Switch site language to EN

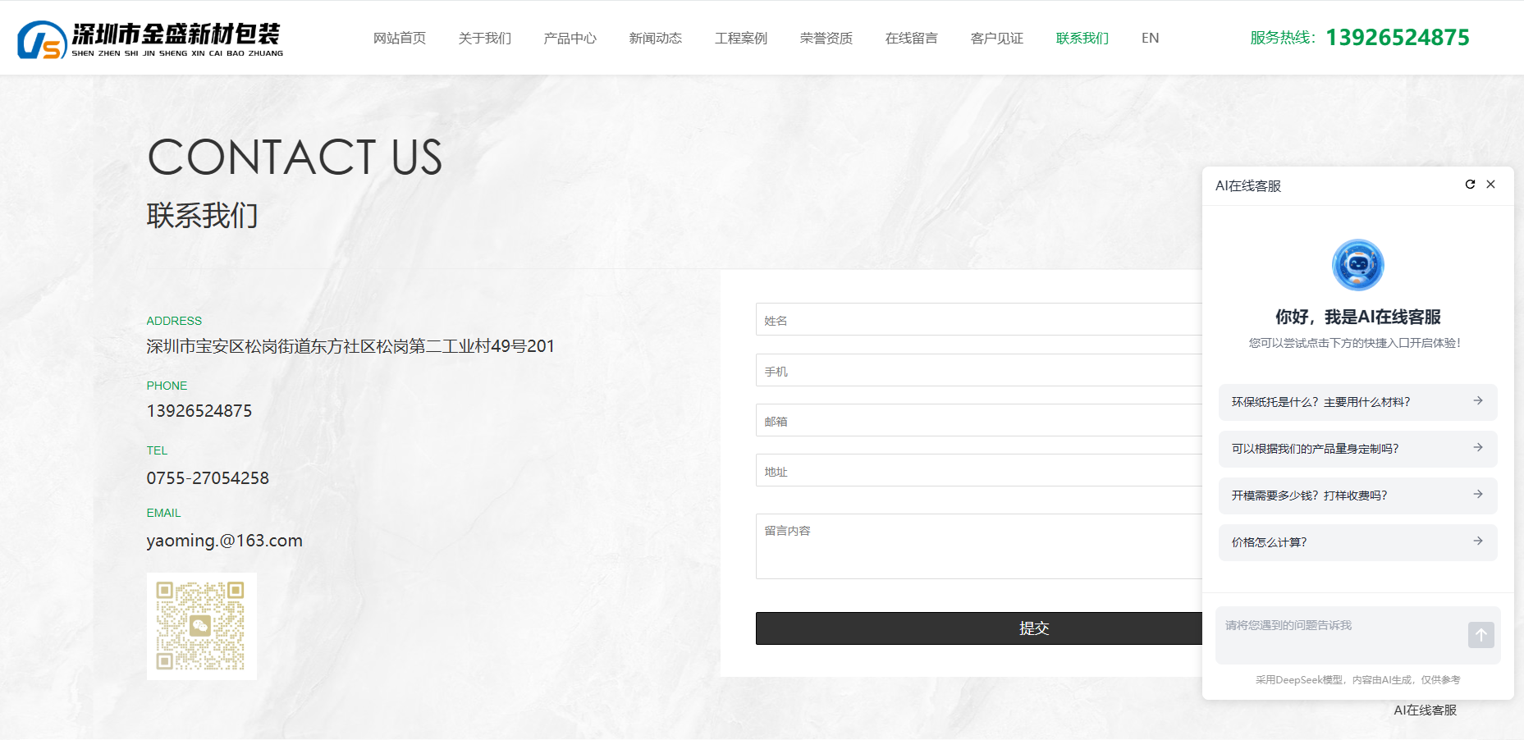pos(1151,38)
